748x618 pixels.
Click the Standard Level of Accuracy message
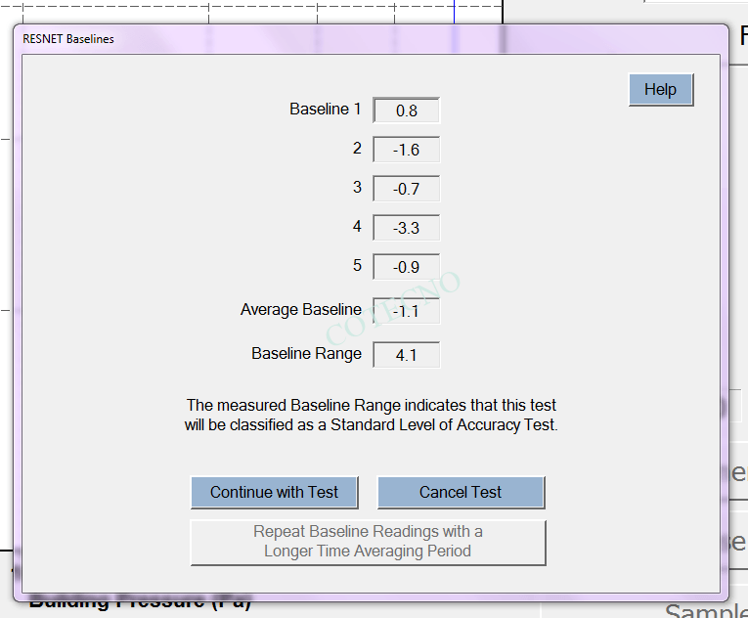(371, 416)
